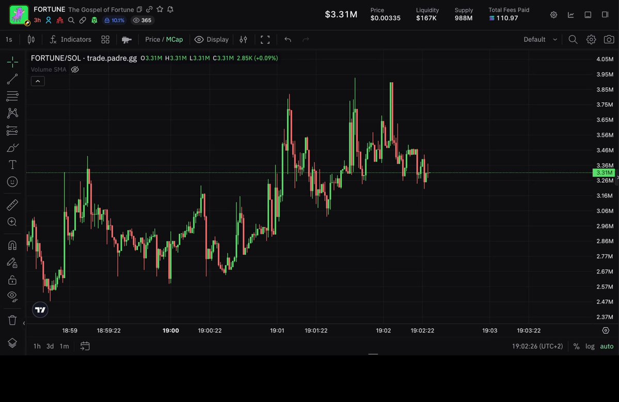Copy the FORTUNE token address
This screenshot has height=402, width=619.
click(139, 9)
